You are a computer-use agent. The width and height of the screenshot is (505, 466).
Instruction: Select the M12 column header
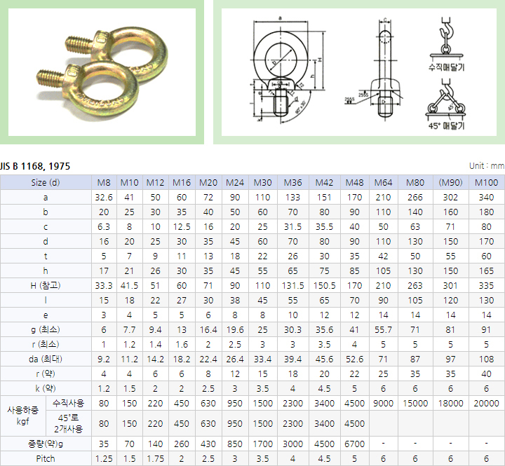155,182
